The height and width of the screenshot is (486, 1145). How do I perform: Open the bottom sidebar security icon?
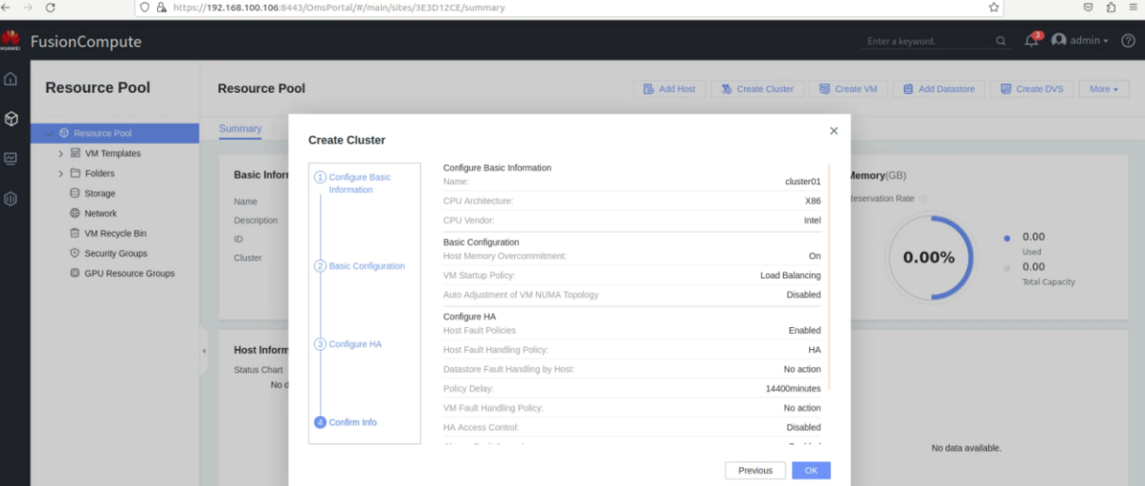click(x=10, y=199)
